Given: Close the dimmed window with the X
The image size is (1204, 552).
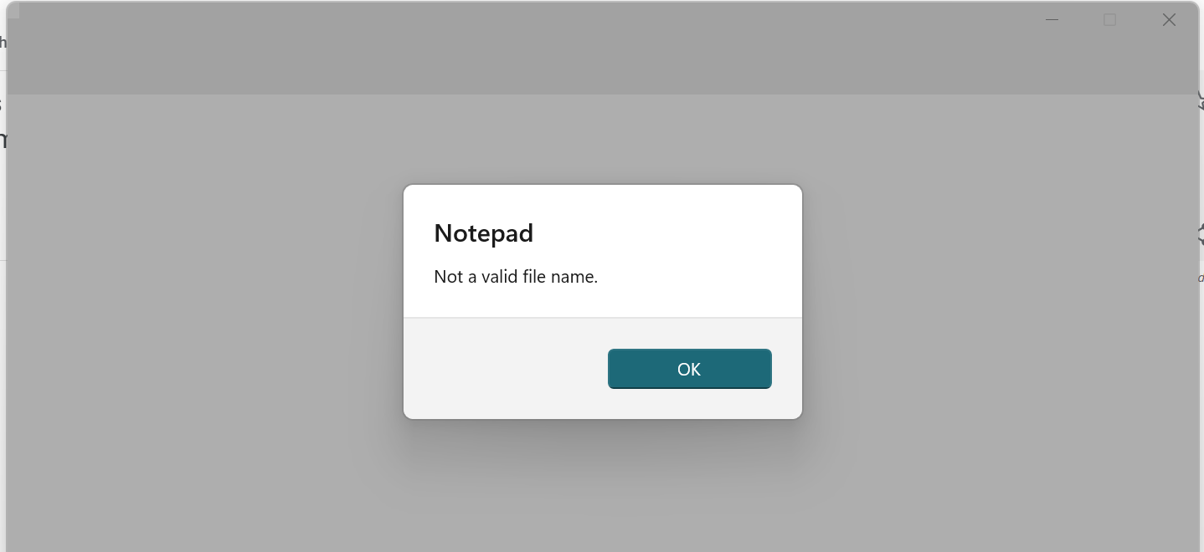Looking at the screenshot, I should (x=1169, y=20).
